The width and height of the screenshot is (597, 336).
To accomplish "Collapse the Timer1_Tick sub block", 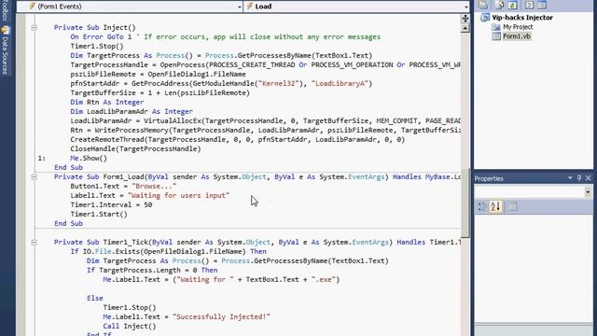I will point(34,243).
